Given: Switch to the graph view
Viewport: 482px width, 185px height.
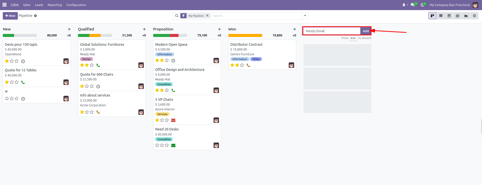Looking at the screenshot, I should (x=466, y=16).
